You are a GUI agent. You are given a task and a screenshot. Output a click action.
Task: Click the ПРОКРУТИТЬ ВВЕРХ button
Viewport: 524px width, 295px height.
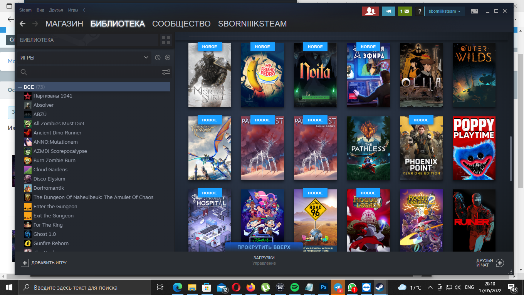tap(264, 247)
